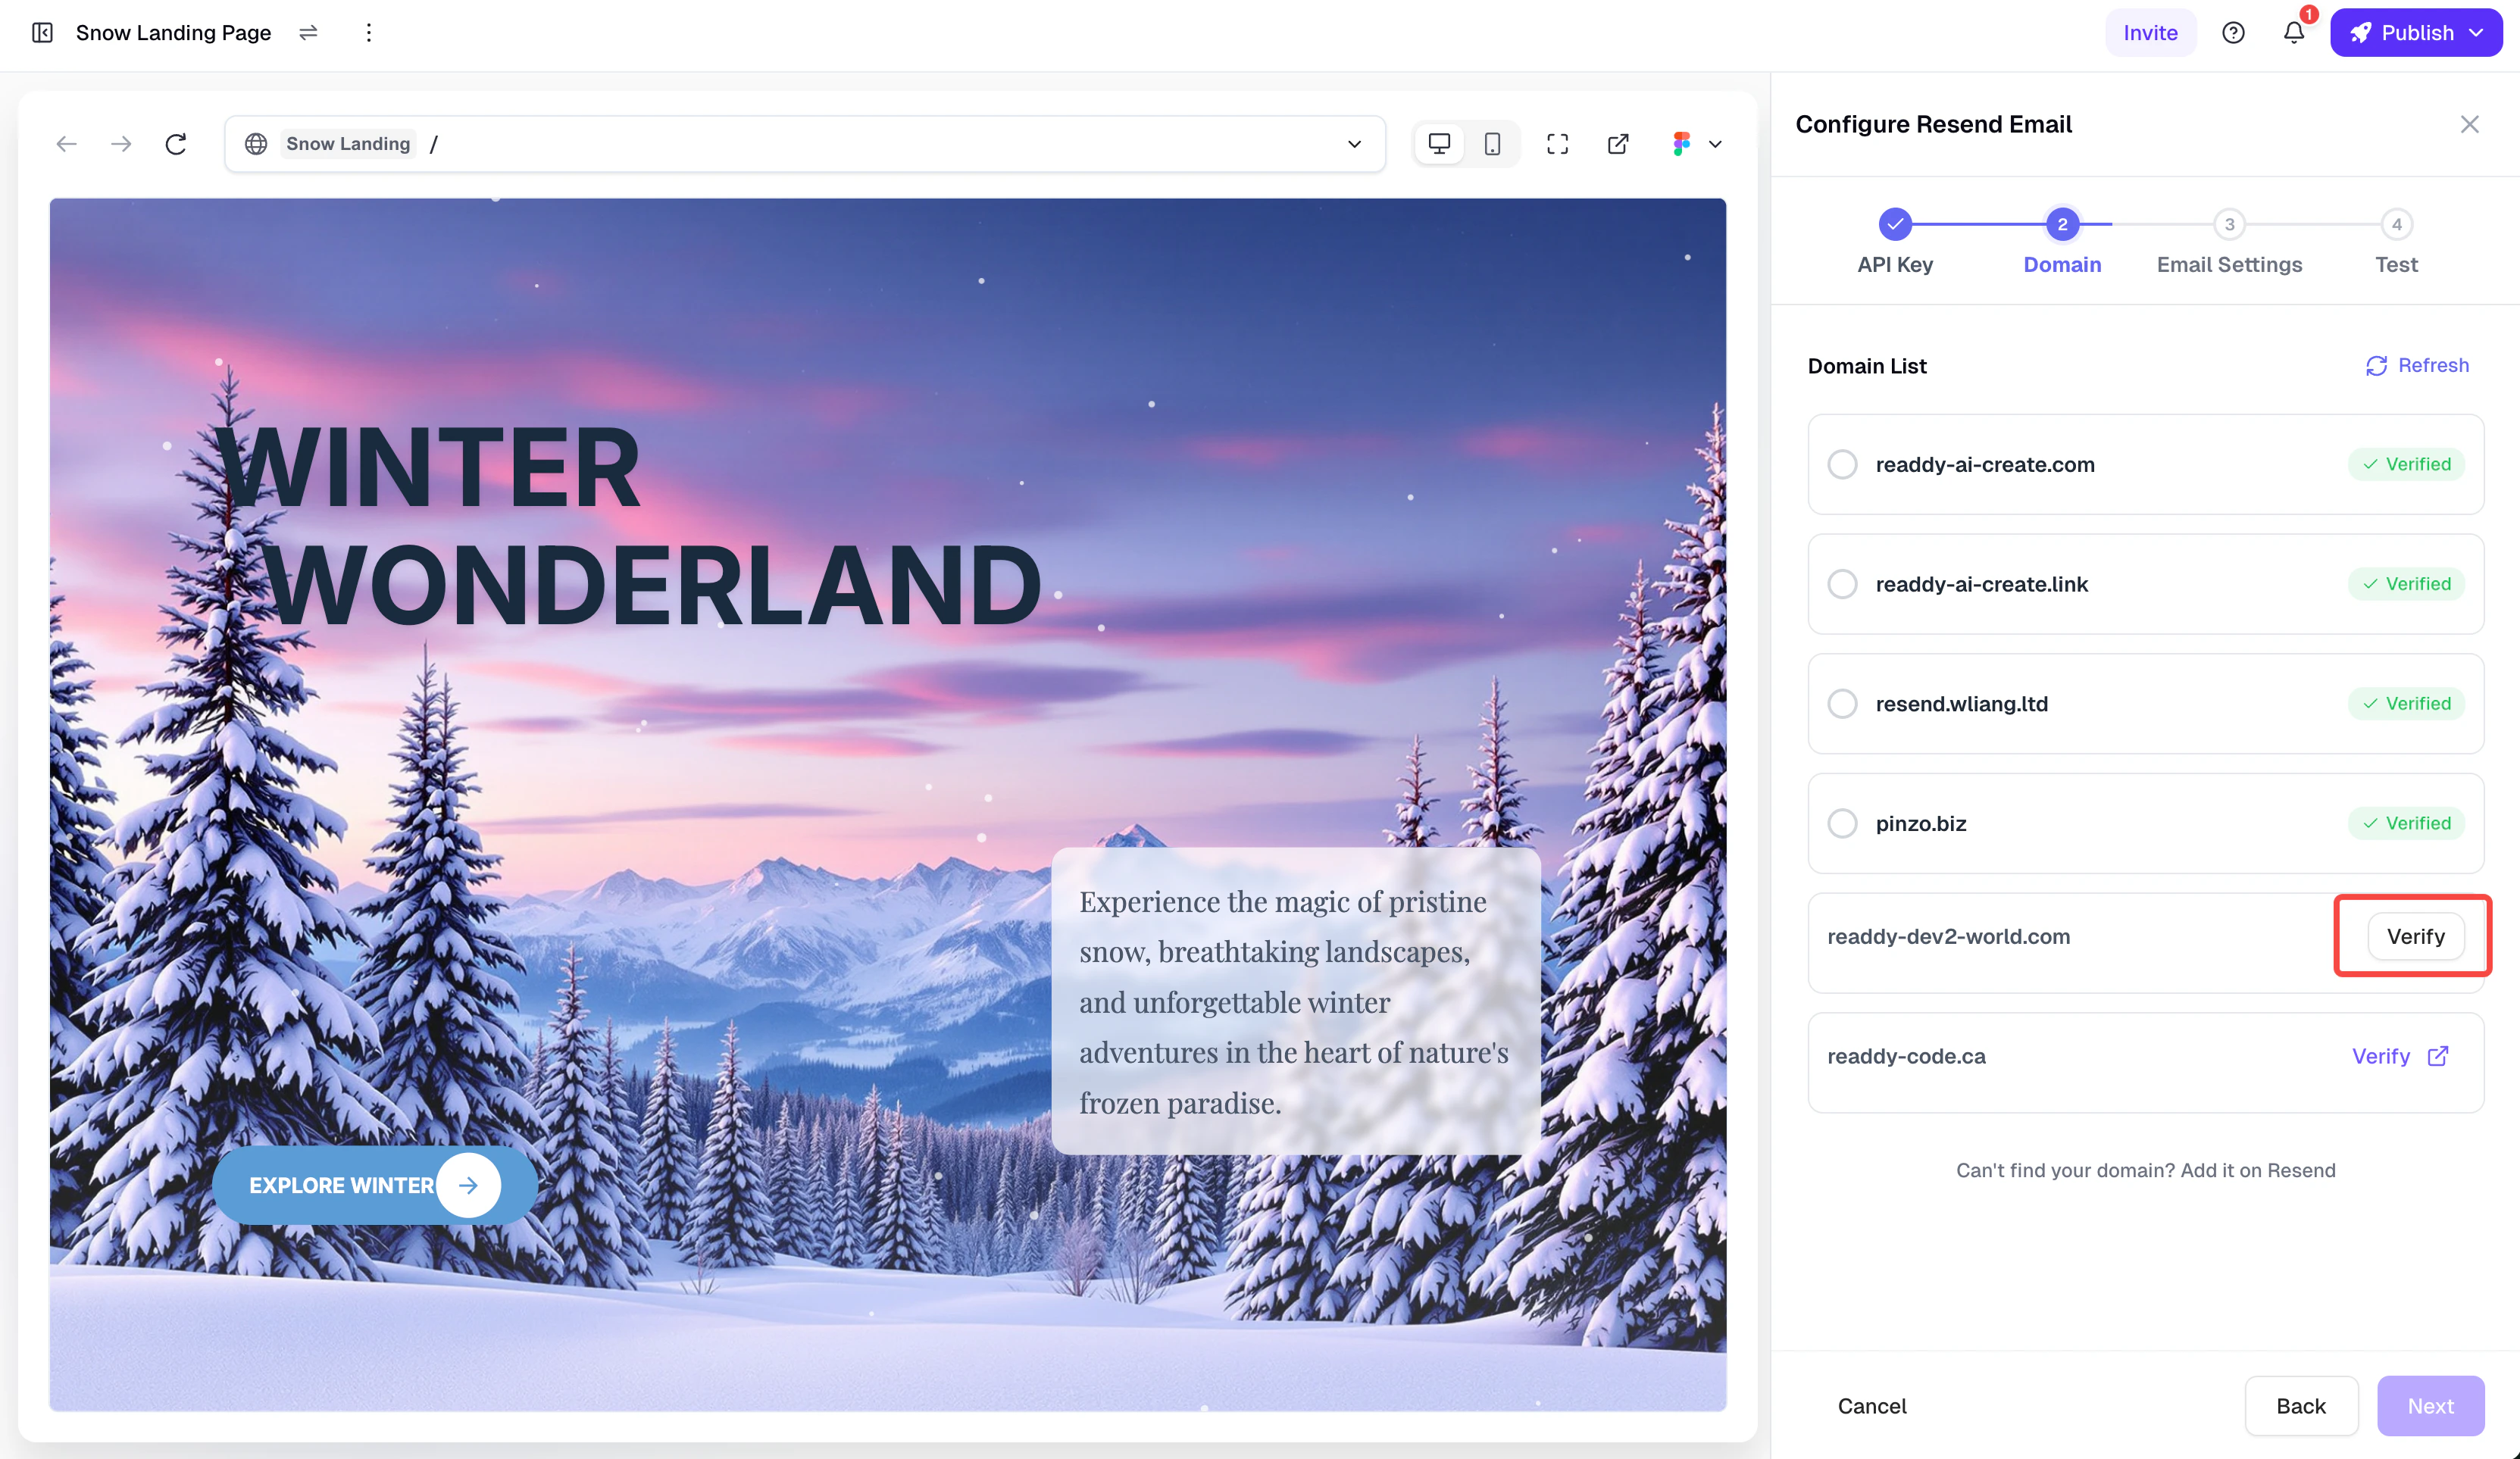The width and height of the screenshot is (2520, 1459).
Task: Open preview in new window icon
Action: [1618, 144]
